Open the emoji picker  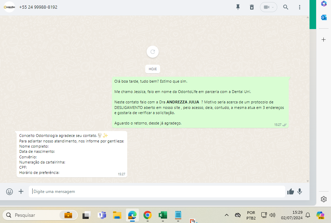coord(9,192)
